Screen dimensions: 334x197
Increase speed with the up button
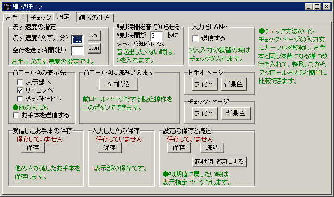94,36
